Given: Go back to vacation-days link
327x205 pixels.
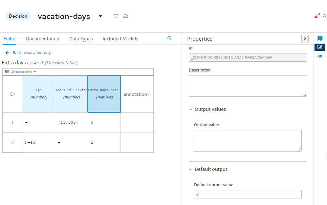Looking at the screenshot, I should 32,53.
